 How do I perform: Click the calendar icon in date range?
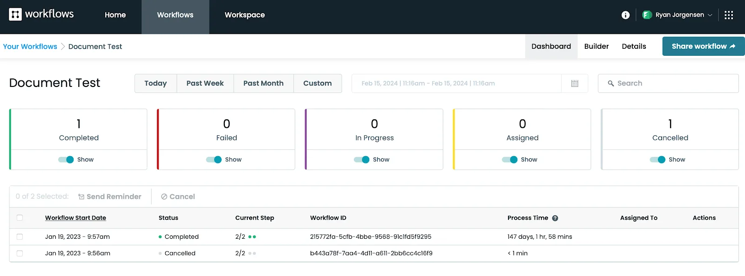[575, 83]
